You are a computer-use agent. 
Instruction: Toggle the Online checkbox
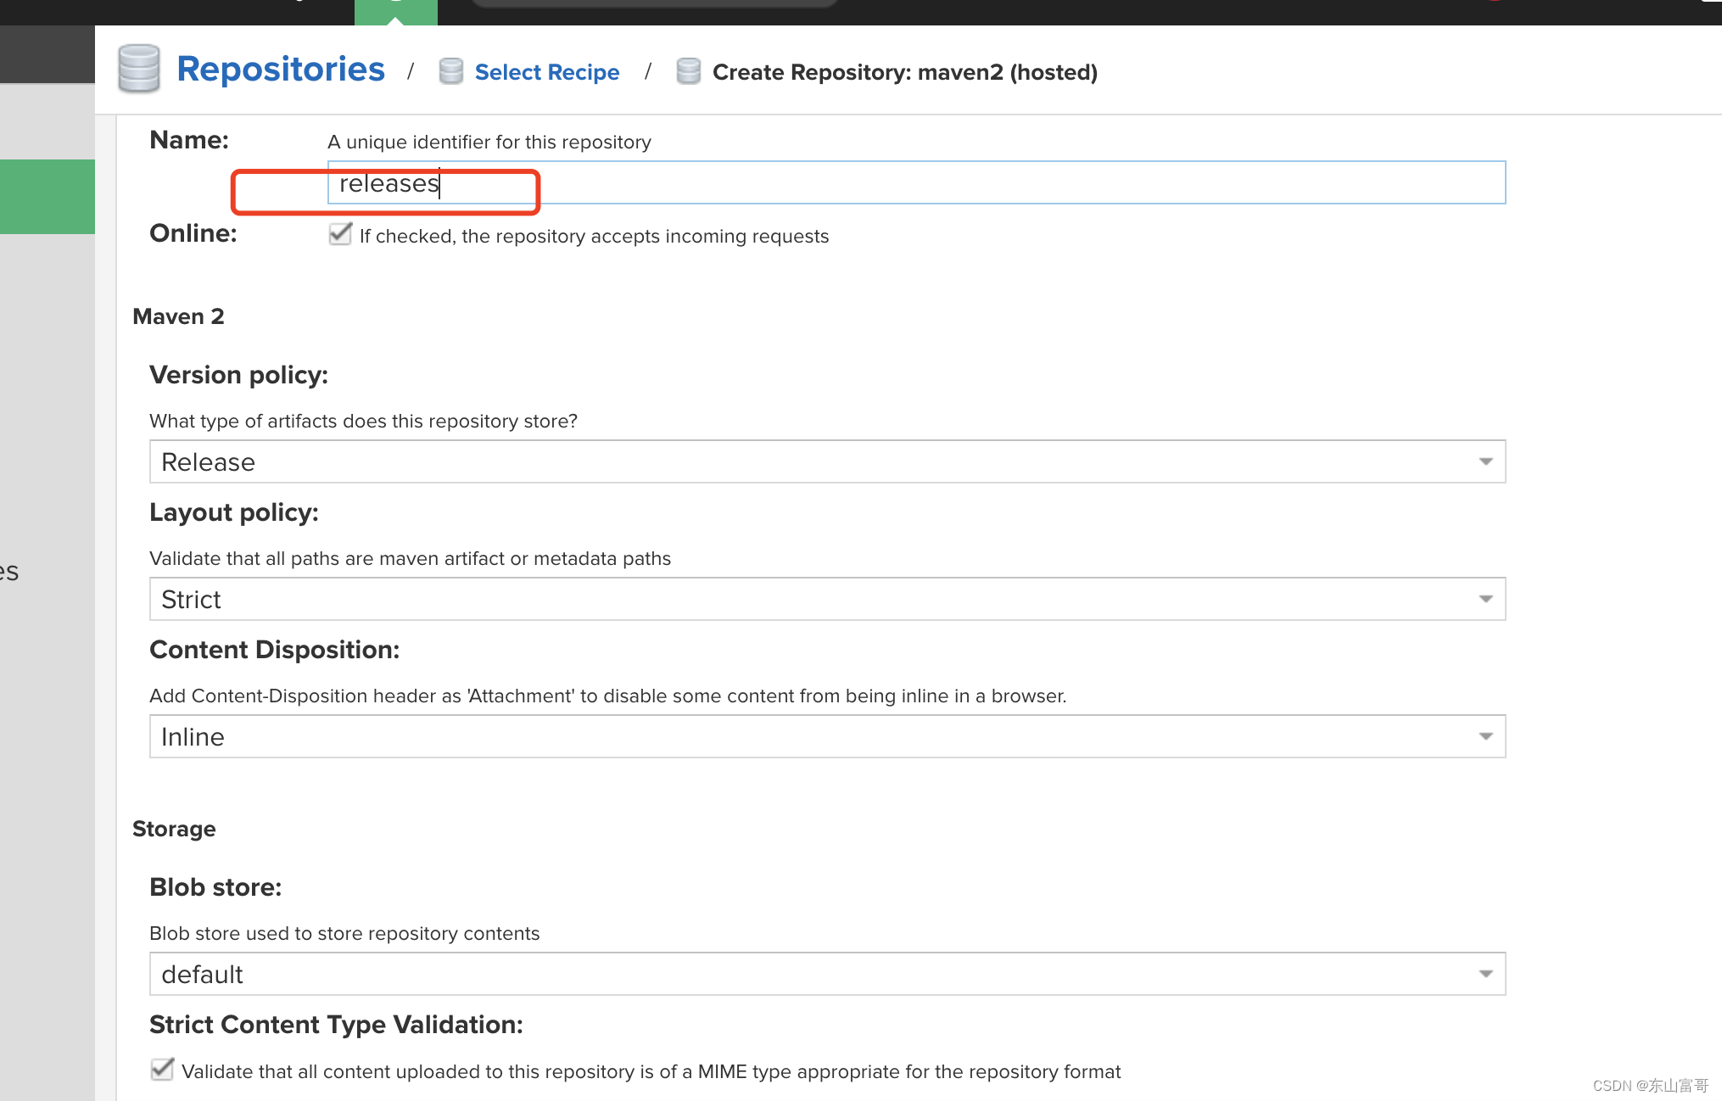pyautogui.click(x=340, y=234)
